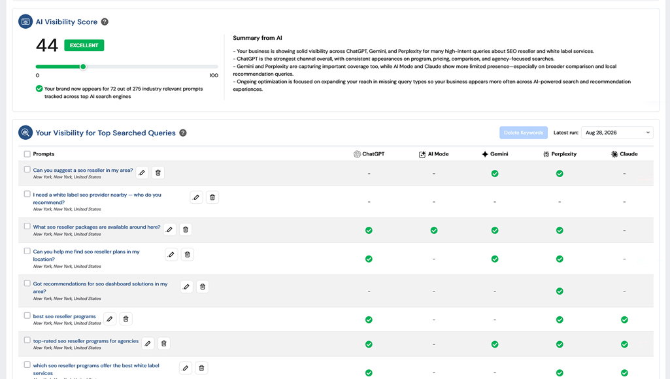Delete the 'best seo reseller programs' prompt
Image resolution: width=670 pixels, height=379 pixels.
click(126, 319)
